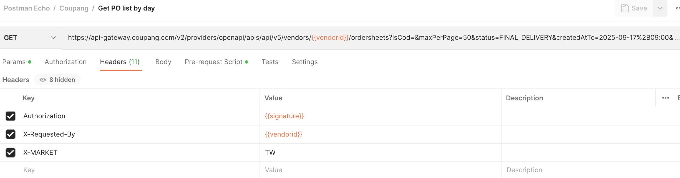Click the request URL field
Screen dimensions: 680x178
coord(371,38)
